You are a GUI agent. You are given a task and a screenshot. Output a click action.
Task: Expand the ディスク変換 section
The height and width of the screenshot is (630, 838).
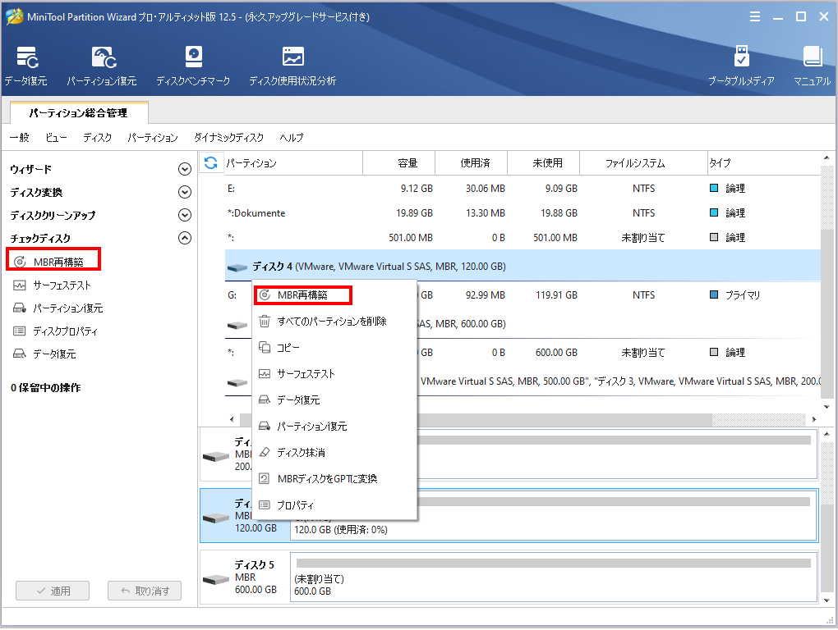click(185, 191)
